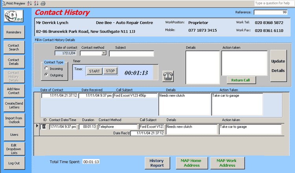Click the name Mr Derrick Lynch
295x173 pixels.
(52, 23)
